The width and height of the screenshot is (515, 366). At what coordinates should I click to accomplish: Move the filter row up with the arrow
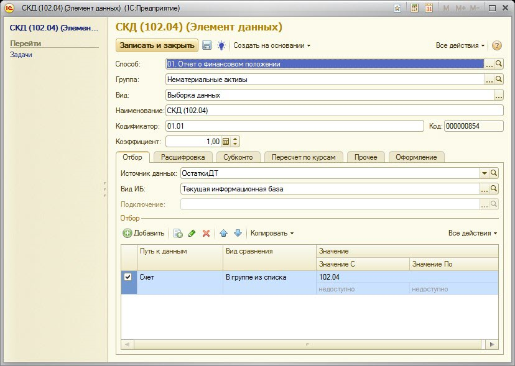click(x=224, y=233)
